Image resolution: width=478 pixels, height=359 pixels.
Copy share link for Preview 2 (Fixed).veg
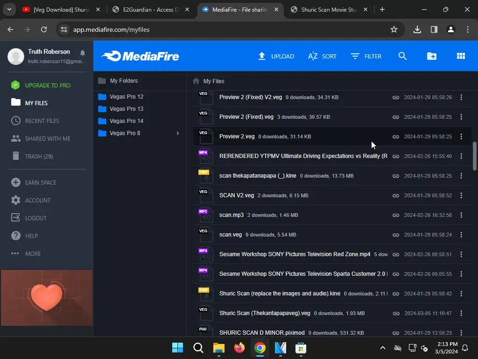click(396, 117)
